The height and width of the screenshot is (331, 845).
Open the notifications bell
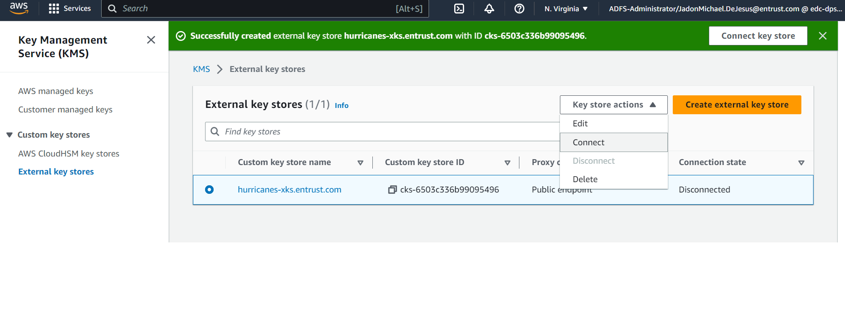(489, 9)
